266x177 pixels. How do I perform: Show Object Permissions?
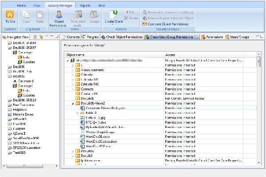coord(59,18)
